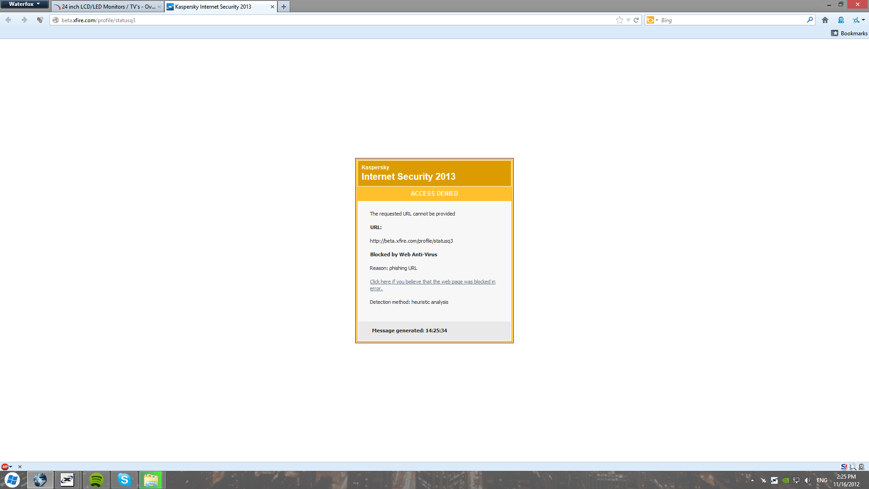Screen dimensions: 869x489
Task: Open the Bing search engine dropdown
Action: [653, 20]
